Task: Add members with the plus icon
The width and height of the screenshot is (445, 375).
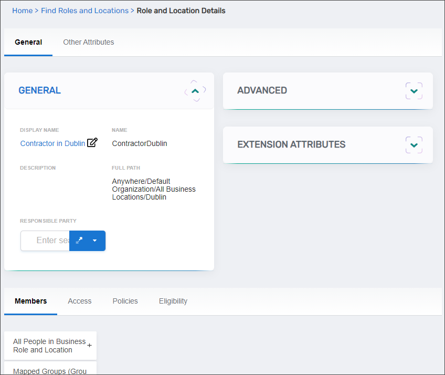Action: coord(89,345)
